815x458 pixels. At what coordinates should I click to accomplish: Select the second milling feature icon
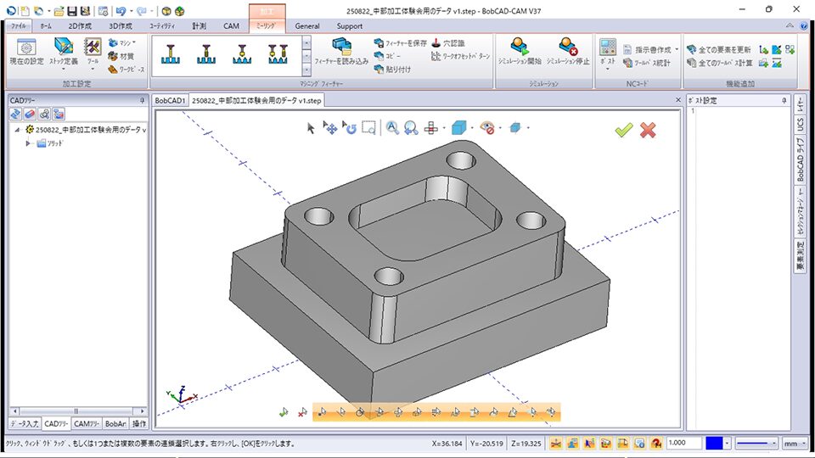206,54
